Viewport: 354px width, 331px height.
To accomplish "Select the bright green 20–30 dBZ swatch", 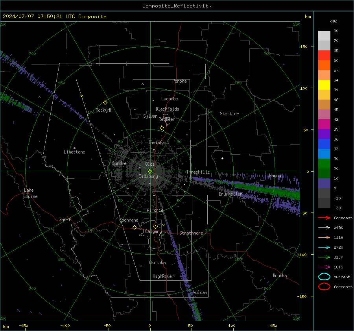I will pyautogui.click(x=324, y=164).
